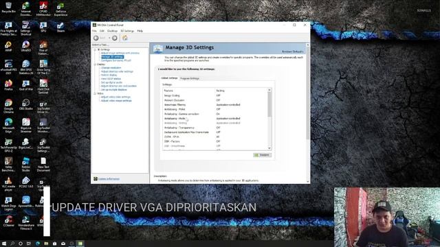The width and height of the screenshot is (440, 247).
Task: Select the Anisotropic filtering setting row
Action: click(x=215, y=105)
